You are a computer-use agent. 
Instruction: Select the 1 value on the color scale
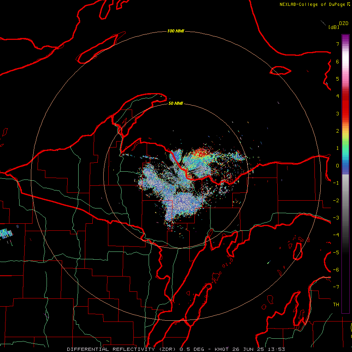pyautogui.click(x=338, y=148)
